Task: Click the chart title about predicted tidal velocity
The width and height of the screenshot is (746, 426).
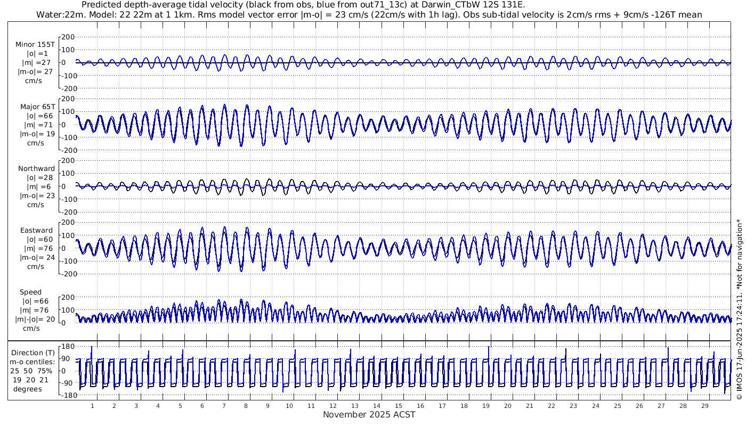Action: pos(303,5)
